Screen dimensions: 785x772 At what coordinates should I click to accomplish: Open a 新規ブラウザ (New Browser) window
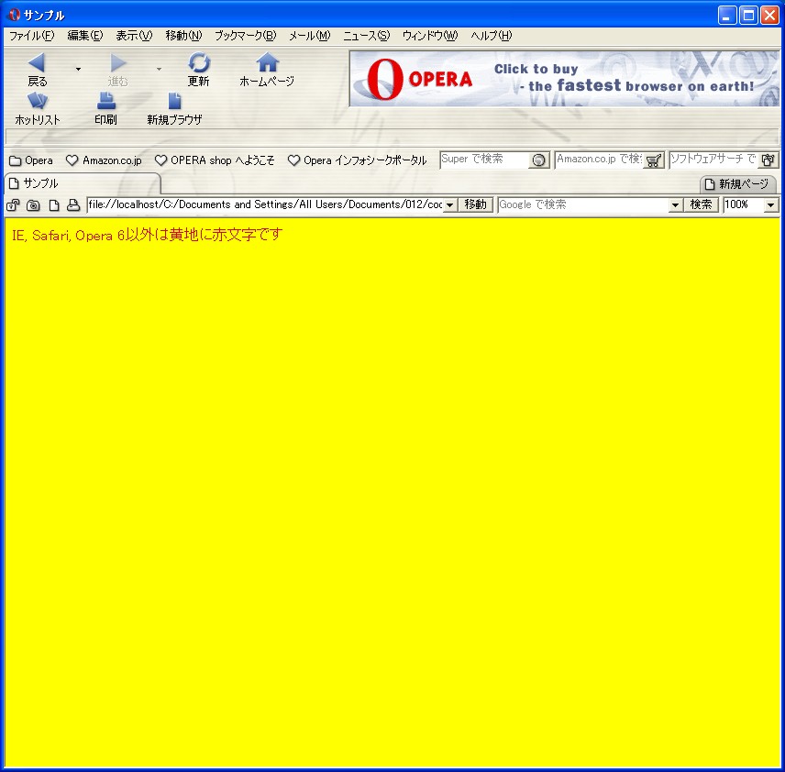tap(174, 102)
